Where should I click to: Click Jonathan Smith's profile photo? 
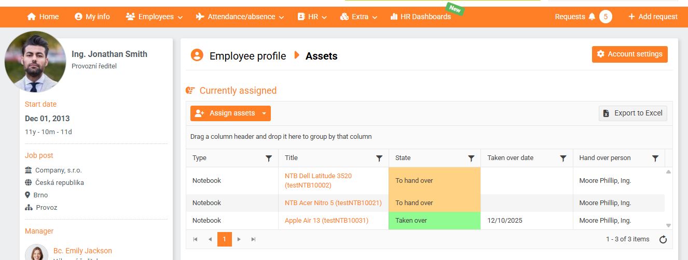click(x=35, y=62)
